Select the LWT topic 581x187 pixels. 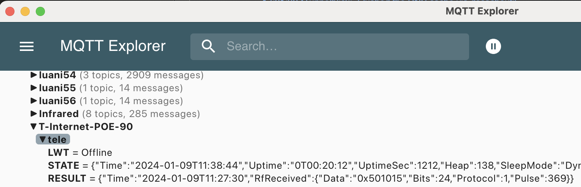click(x=58, y=153)
